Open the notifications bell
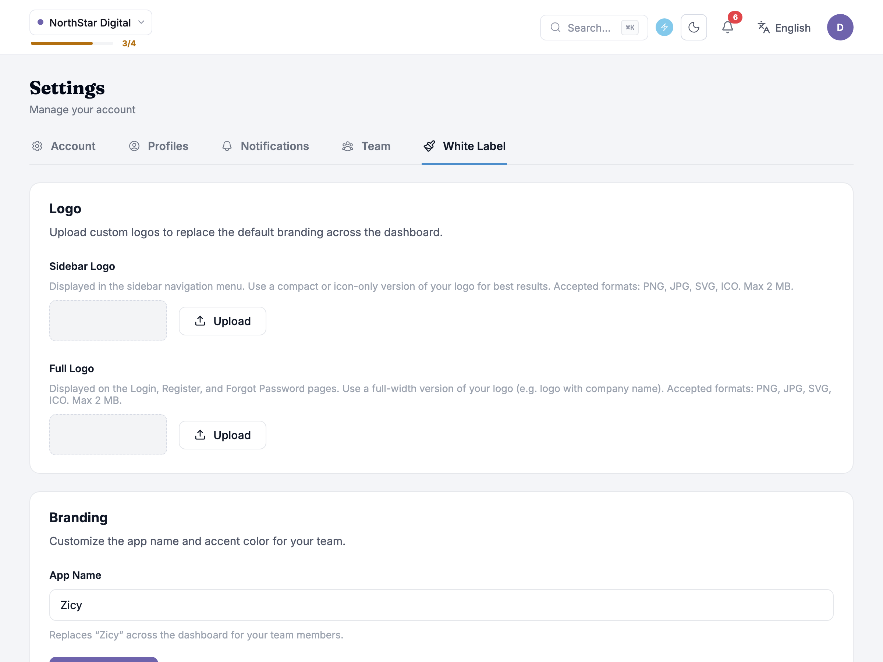883x662 pixels. pyautogui.click(x=727, y=28)
